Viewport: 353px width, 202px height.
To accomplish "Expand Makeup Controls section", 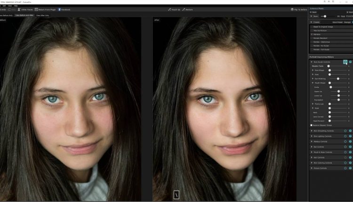I will point(312,141).
